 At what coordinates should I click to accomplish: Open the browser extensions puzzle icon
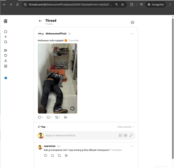tap(132, 5)
